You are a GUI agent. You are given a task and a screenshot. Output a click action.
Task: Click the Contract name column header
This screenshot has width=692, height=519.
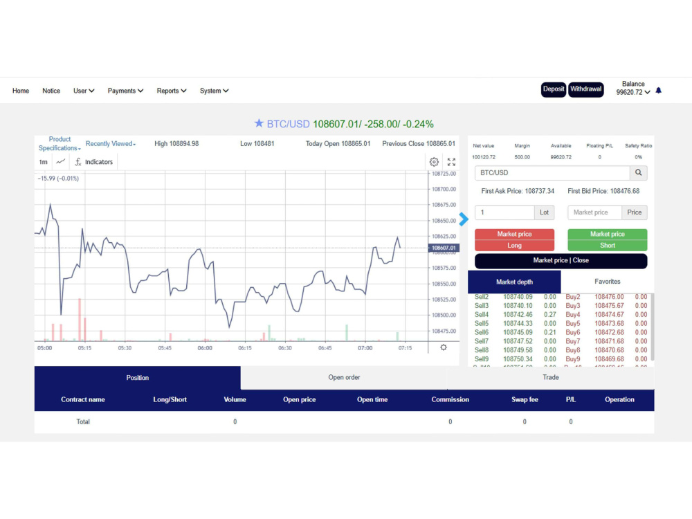pos(82,399)
